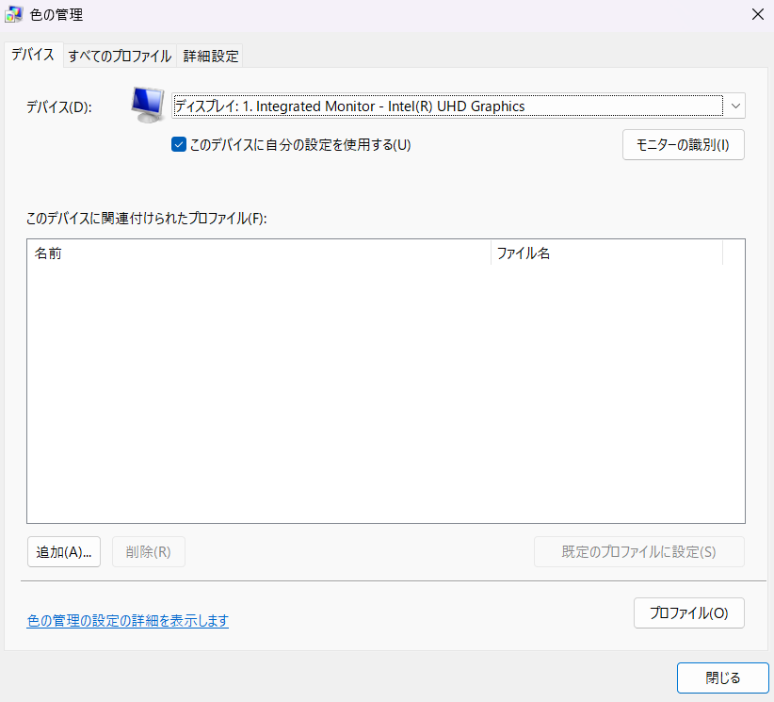This screenshot has height=702, width=774.
Task: Click the monitor icon beside device selector
Action: coord(148,105)
